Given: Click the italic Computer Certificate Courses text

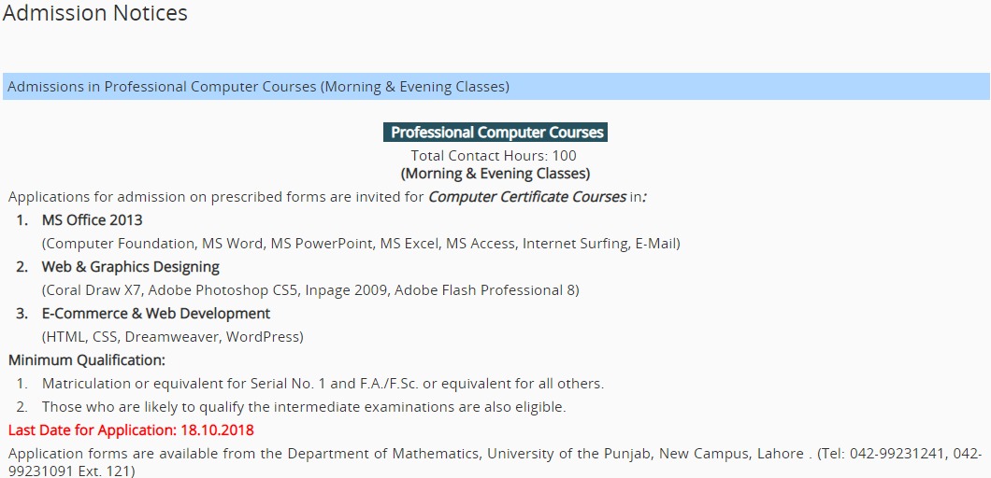Looking at the screenshot, I should [527, 196].
